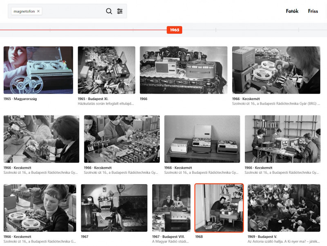Click the 'Házkutatás során lefoglalt' description text
Screen dimensions: 327x246
(x=106, y=104)
